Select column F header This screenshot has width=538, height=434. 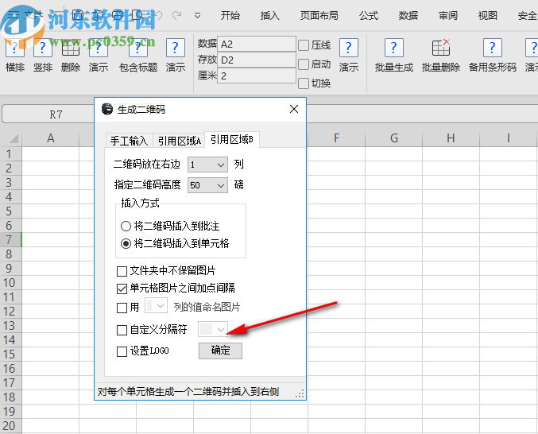coord(337,138)
